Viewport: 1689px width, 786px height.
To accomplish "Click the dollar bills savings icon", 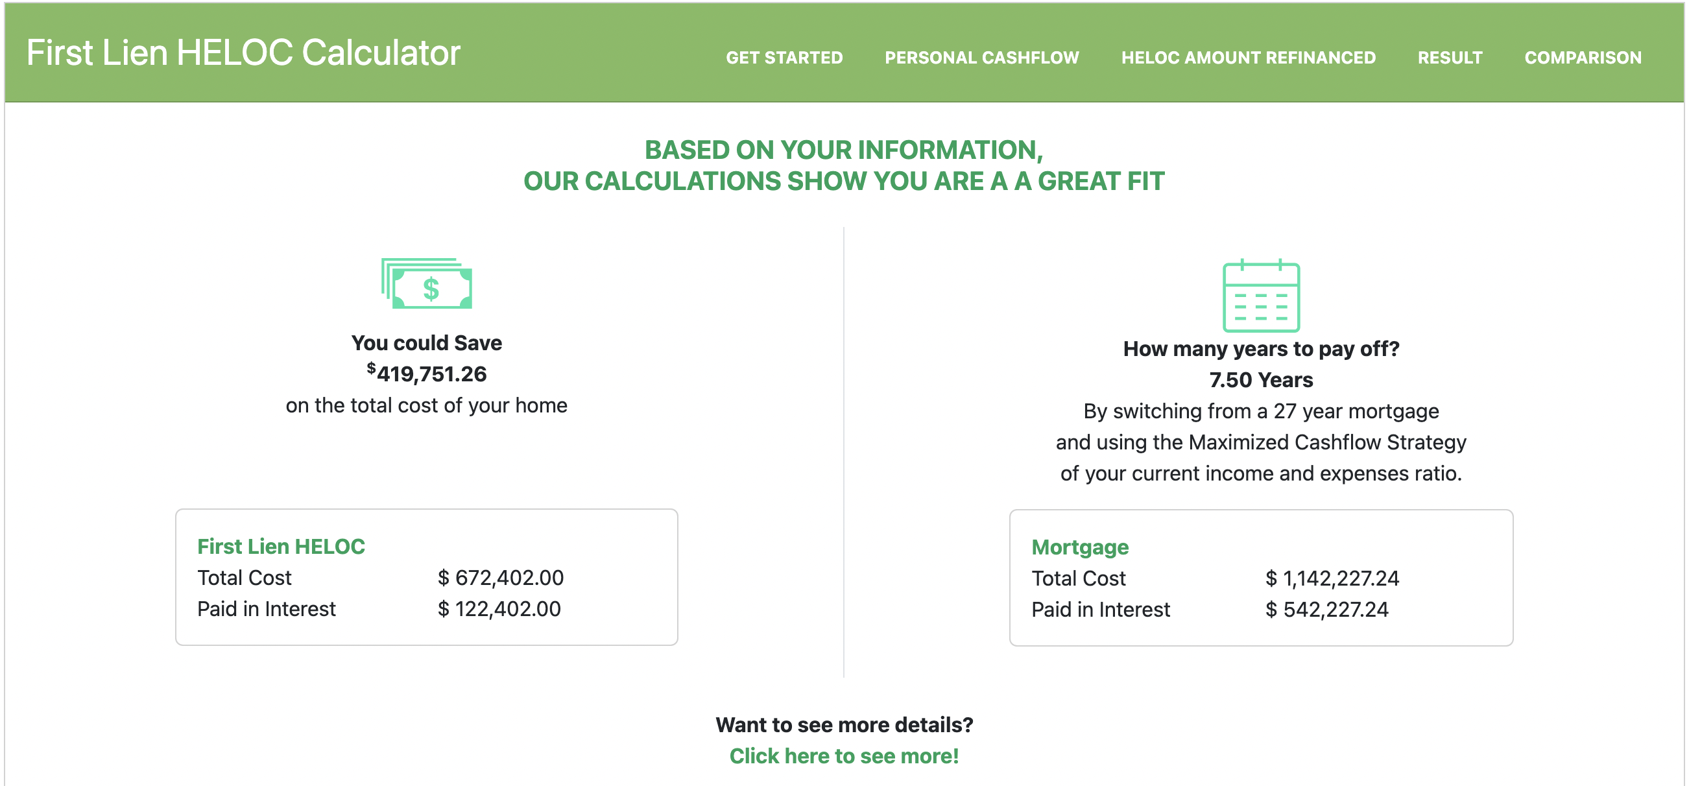I will point(427,283).
